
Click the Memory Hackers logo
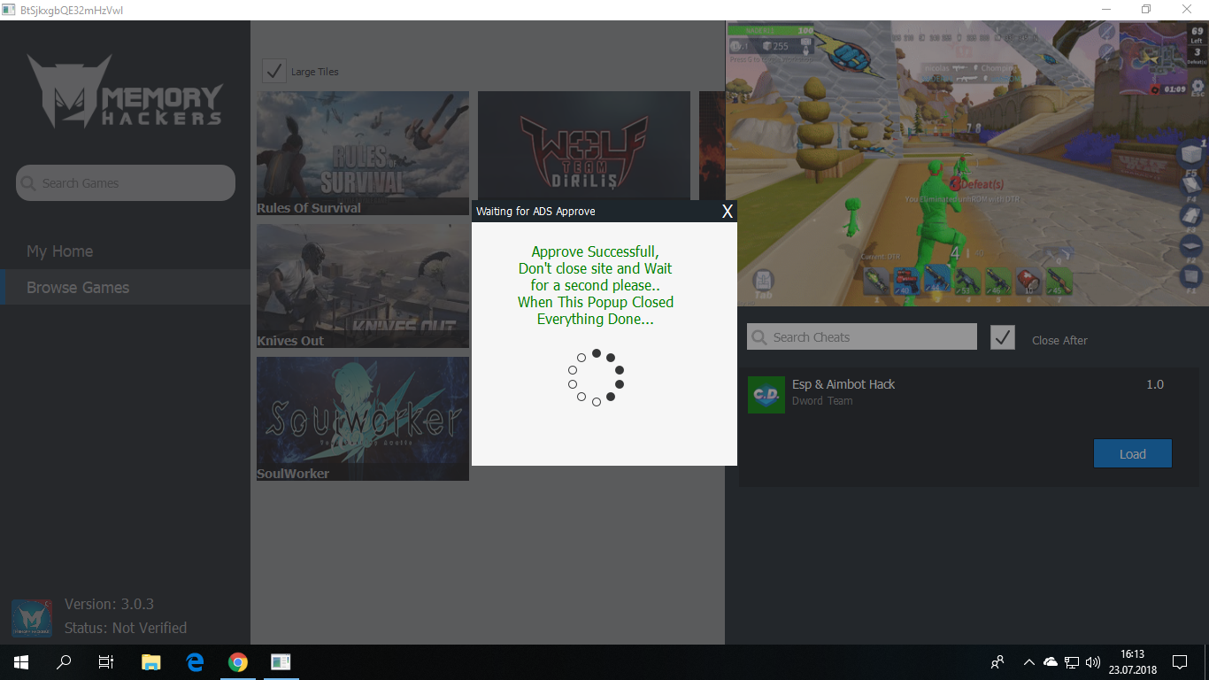tap(125, 91)
